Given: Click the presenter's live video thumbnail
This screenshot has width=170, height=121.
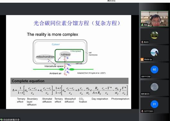Looking at the screenshot, I should 154,19.
